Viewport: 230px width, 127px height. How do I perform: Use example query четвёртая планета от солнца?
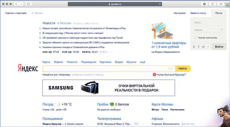point(87,75)
